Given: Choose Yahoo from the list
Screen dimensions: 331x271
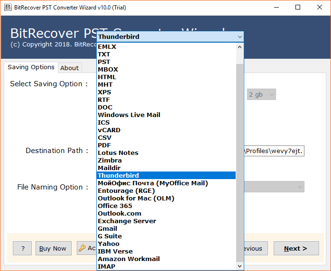Looking at the screenshot, I should 166,244.
